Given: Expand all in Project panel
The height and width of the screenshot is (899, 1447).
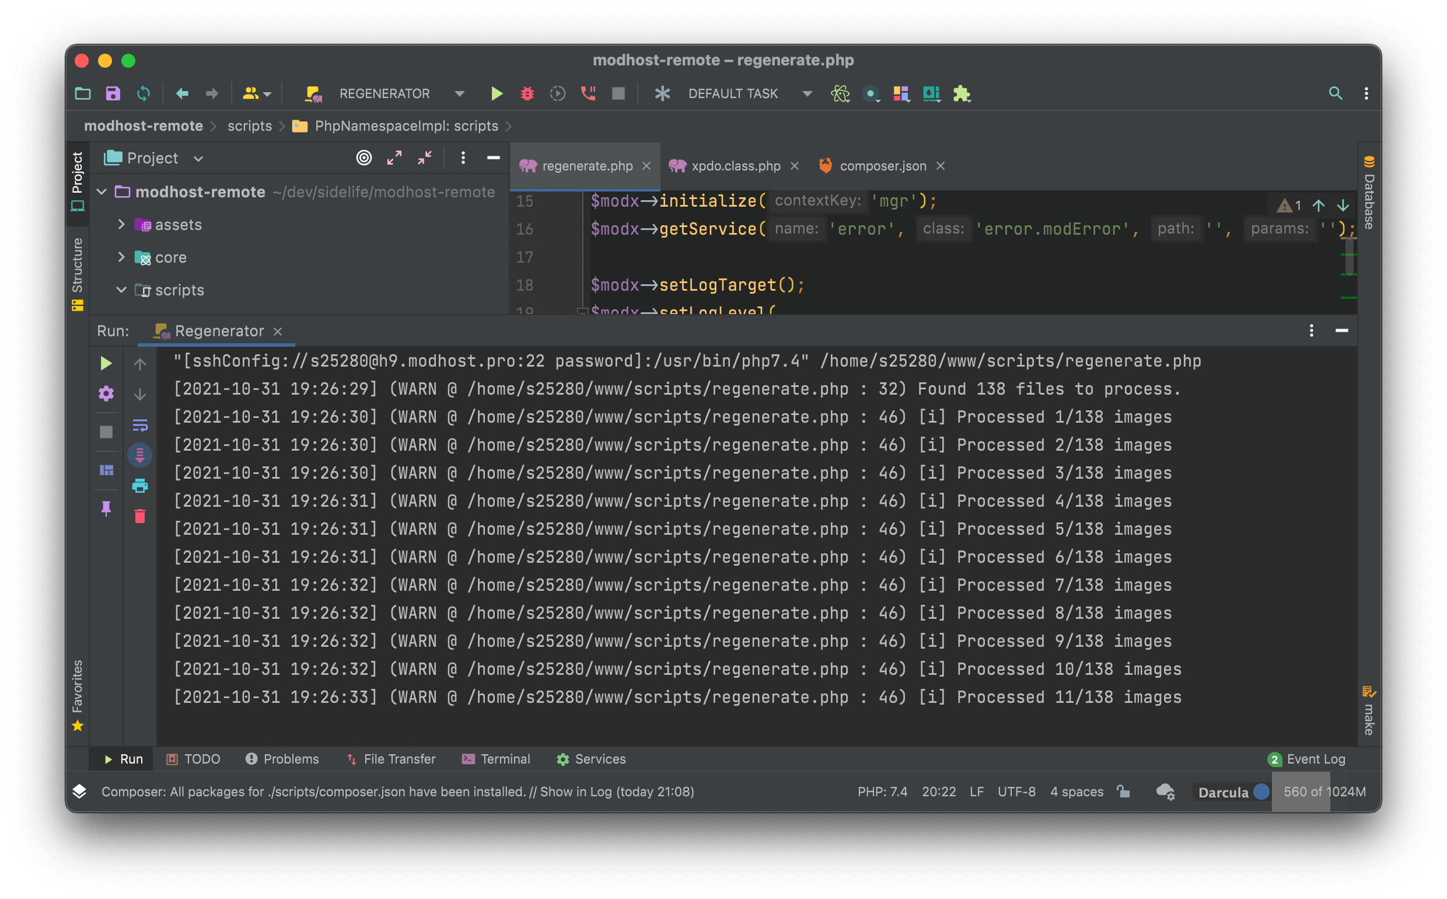Looking at the screenshot, I should tap(394, 158).
